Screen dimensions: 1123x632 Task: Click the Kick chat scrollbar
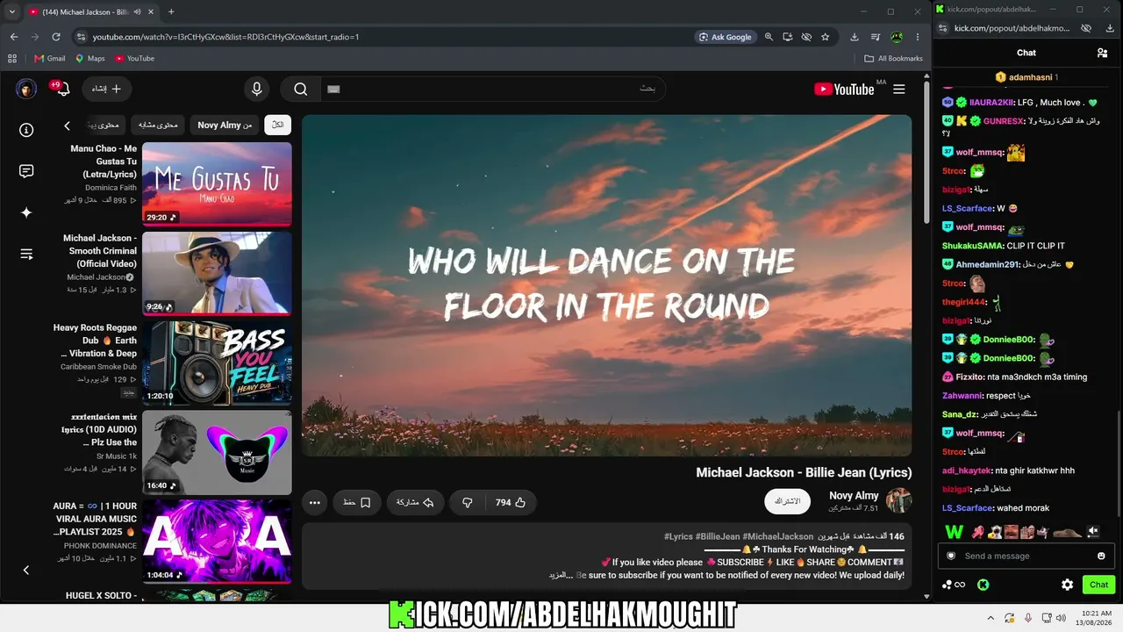point(1119,465)
